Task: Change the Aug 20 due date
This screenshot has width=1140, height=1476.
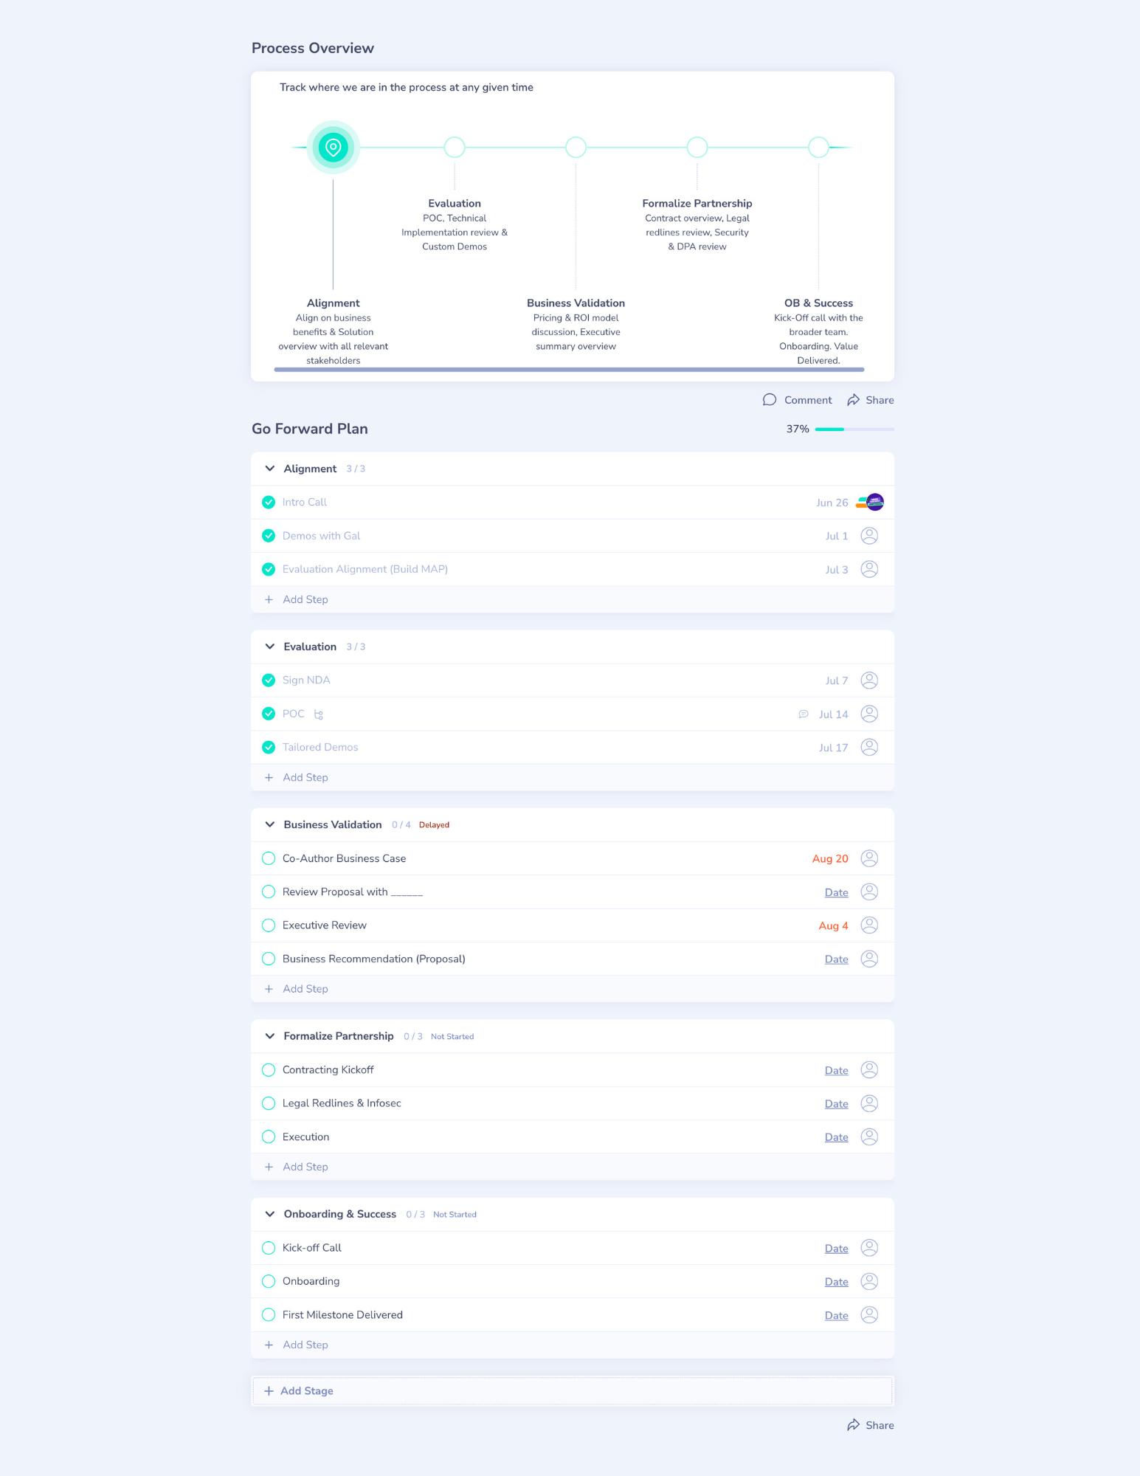Action: pos(830,859)
